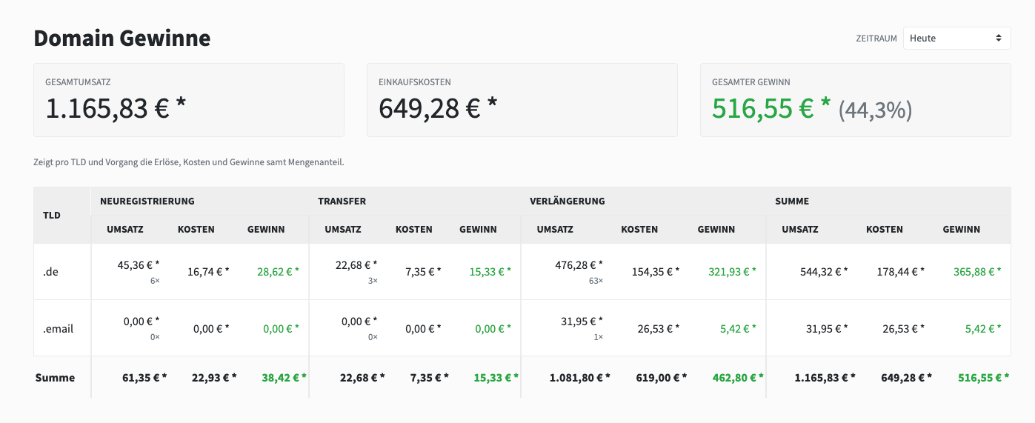Image resolution: width=1035 pixels, height=423 pixels.
Task: Click the 44,3% margin percentage
Action: point(875,110)
